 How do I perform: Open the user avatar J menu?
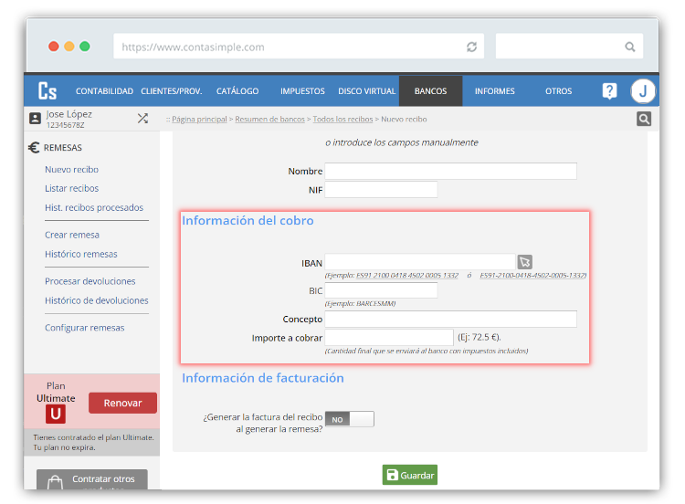[643, 91]
